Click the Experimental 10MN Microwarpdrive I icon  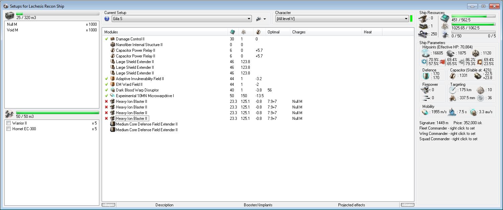tap(113, 96)
